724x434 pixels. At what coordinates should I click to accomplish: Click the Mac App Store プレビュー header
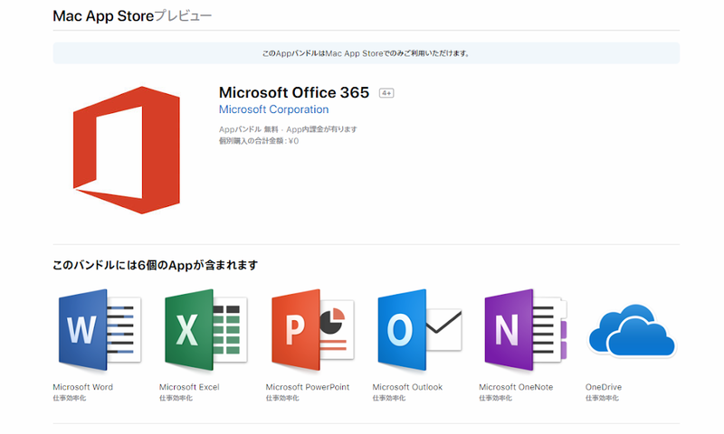132,15
